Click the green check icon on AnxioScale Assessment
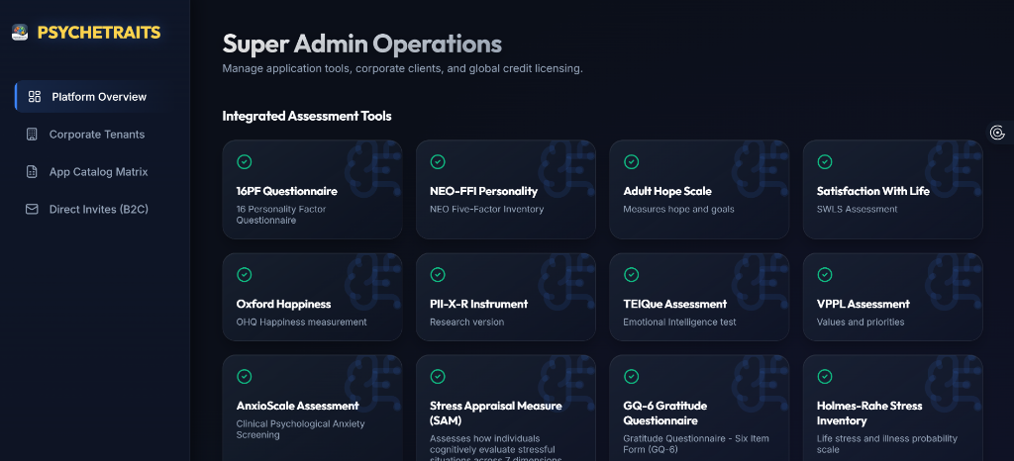The image size is (1014, 461). tap(245, 377)
